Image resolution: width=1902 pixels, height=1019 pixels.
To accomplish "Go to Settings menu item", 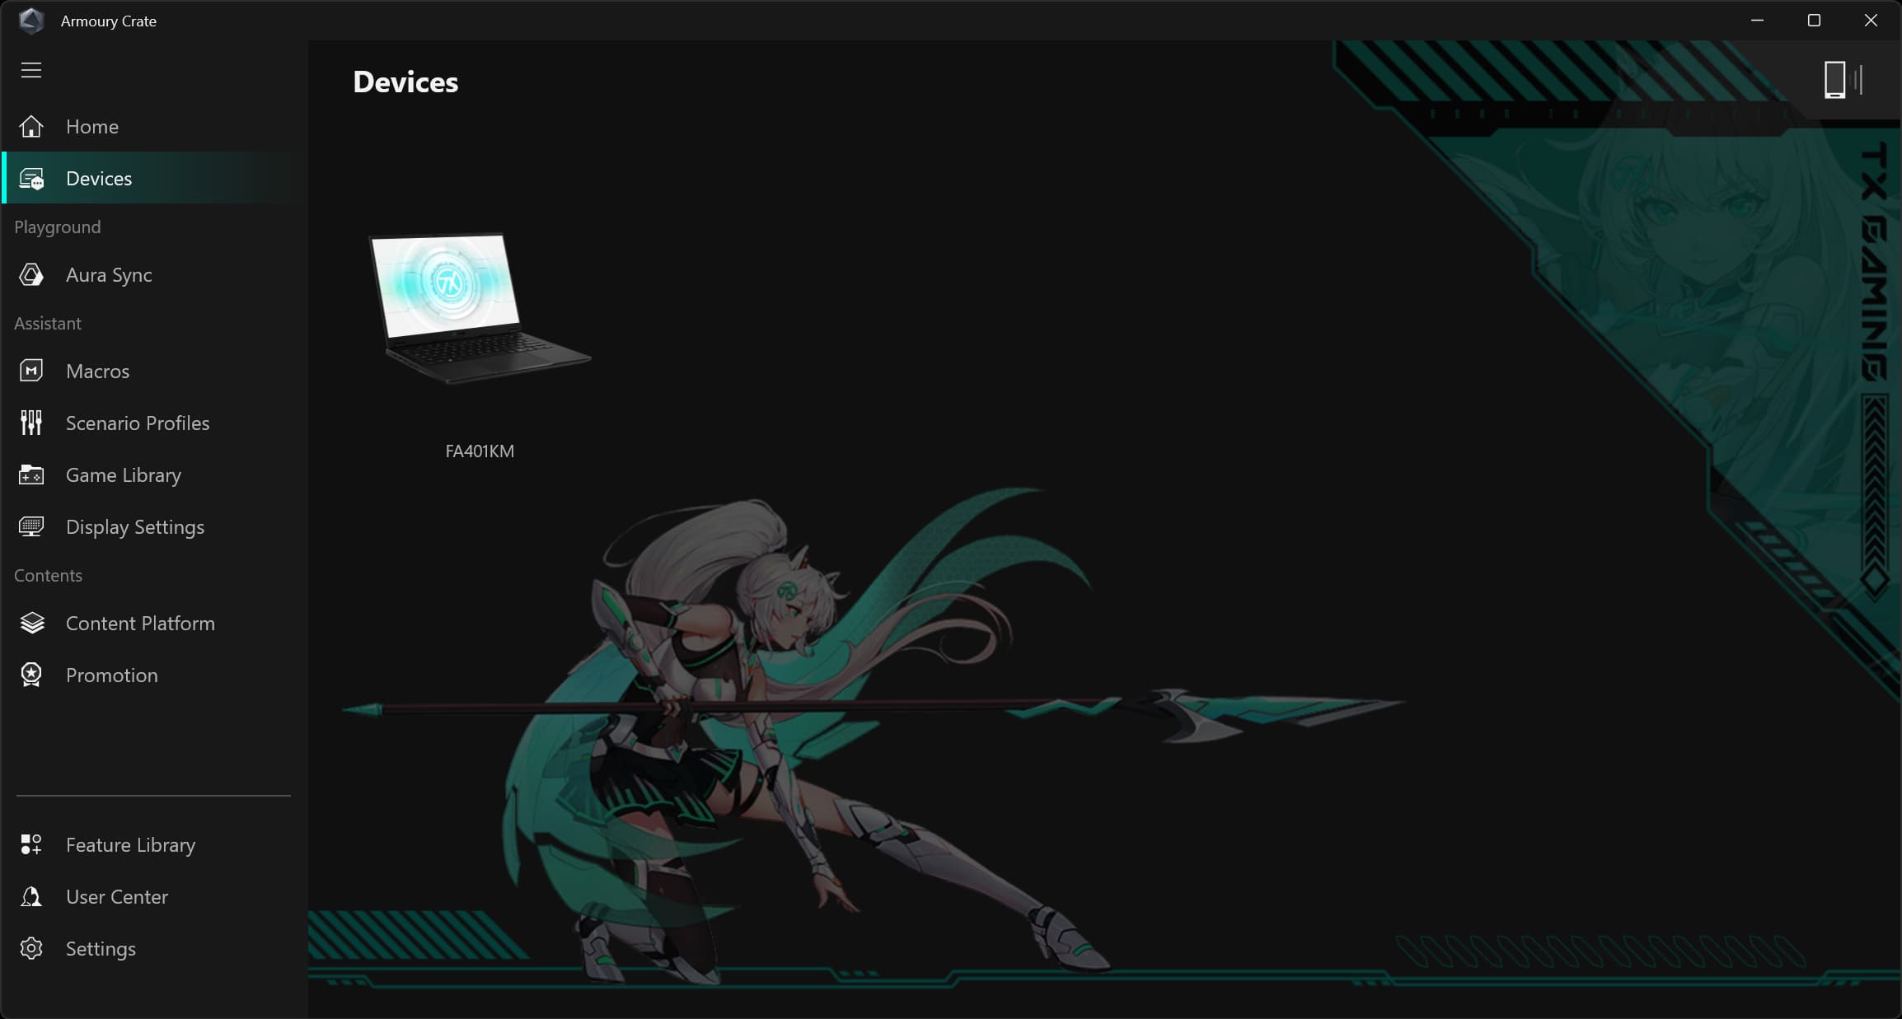I will tap(101, 949).
